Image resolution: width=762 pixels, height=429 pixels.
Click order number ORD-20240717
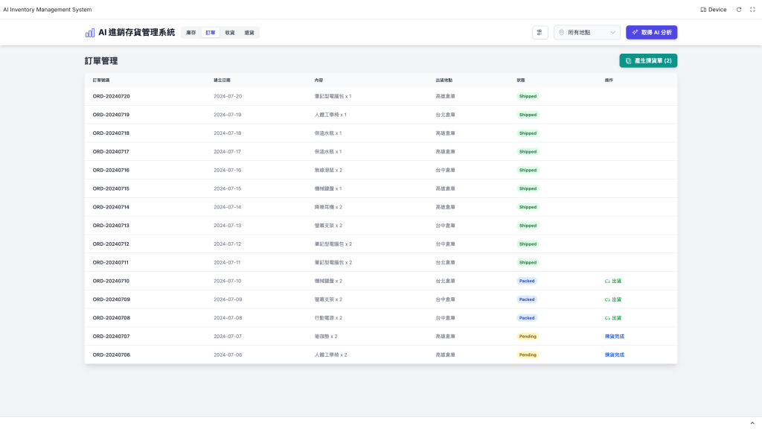112,152
